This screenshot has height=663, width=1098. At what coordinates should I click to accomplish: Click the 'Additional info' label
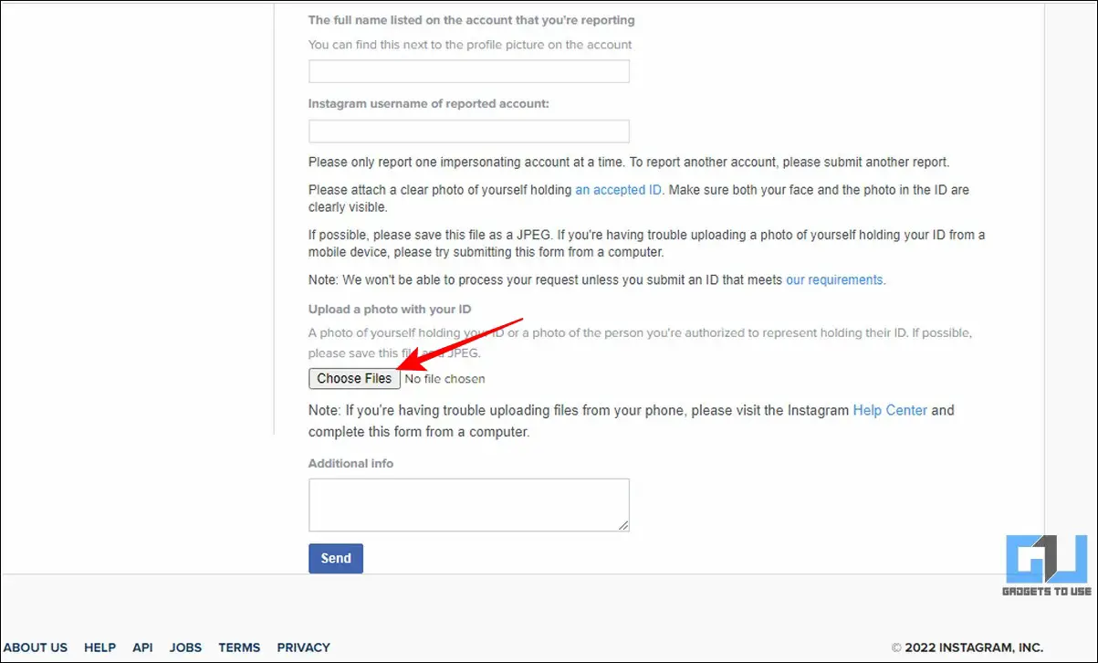351,464
